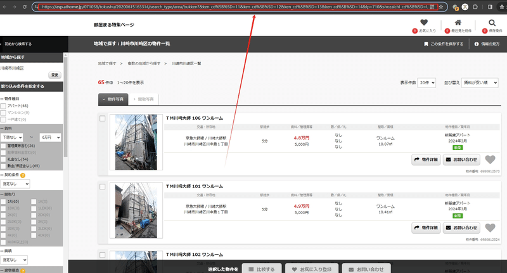Open 保存条件 magnifier icon
This screenshot has height=273, width=507.
(x=492, y=23)
